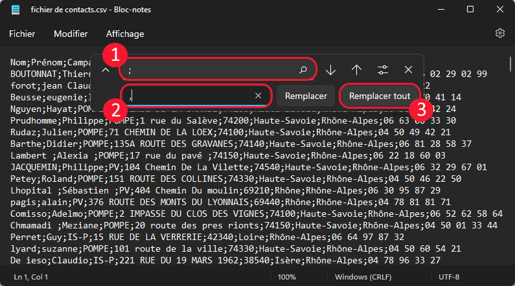Click the 100% zoom level in status bar
The height and width of the screenshot is (286, 515).
(287, 277)
